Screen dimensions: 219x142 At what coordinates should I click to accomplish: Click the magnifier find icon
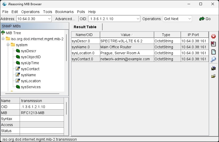point(213,59)
